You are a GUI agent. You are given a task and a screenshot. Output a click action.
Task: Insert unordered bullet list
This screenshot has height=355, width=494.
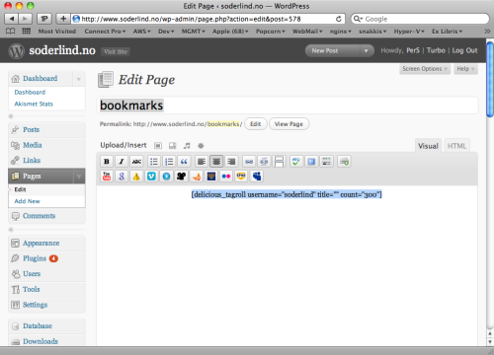[154, 162]
